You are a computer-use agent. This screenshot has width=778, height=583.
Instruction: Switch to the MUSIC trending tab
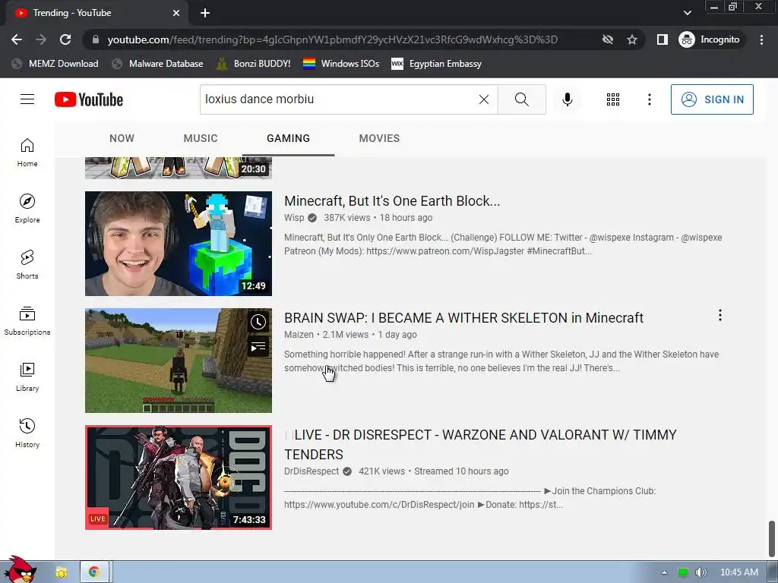pyautogui.click(x=201, y=138)
